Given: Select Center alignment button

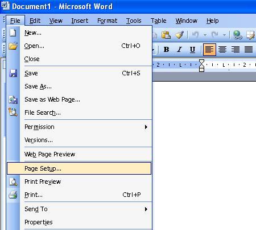Looking at the screenshot, I should 222,50.
